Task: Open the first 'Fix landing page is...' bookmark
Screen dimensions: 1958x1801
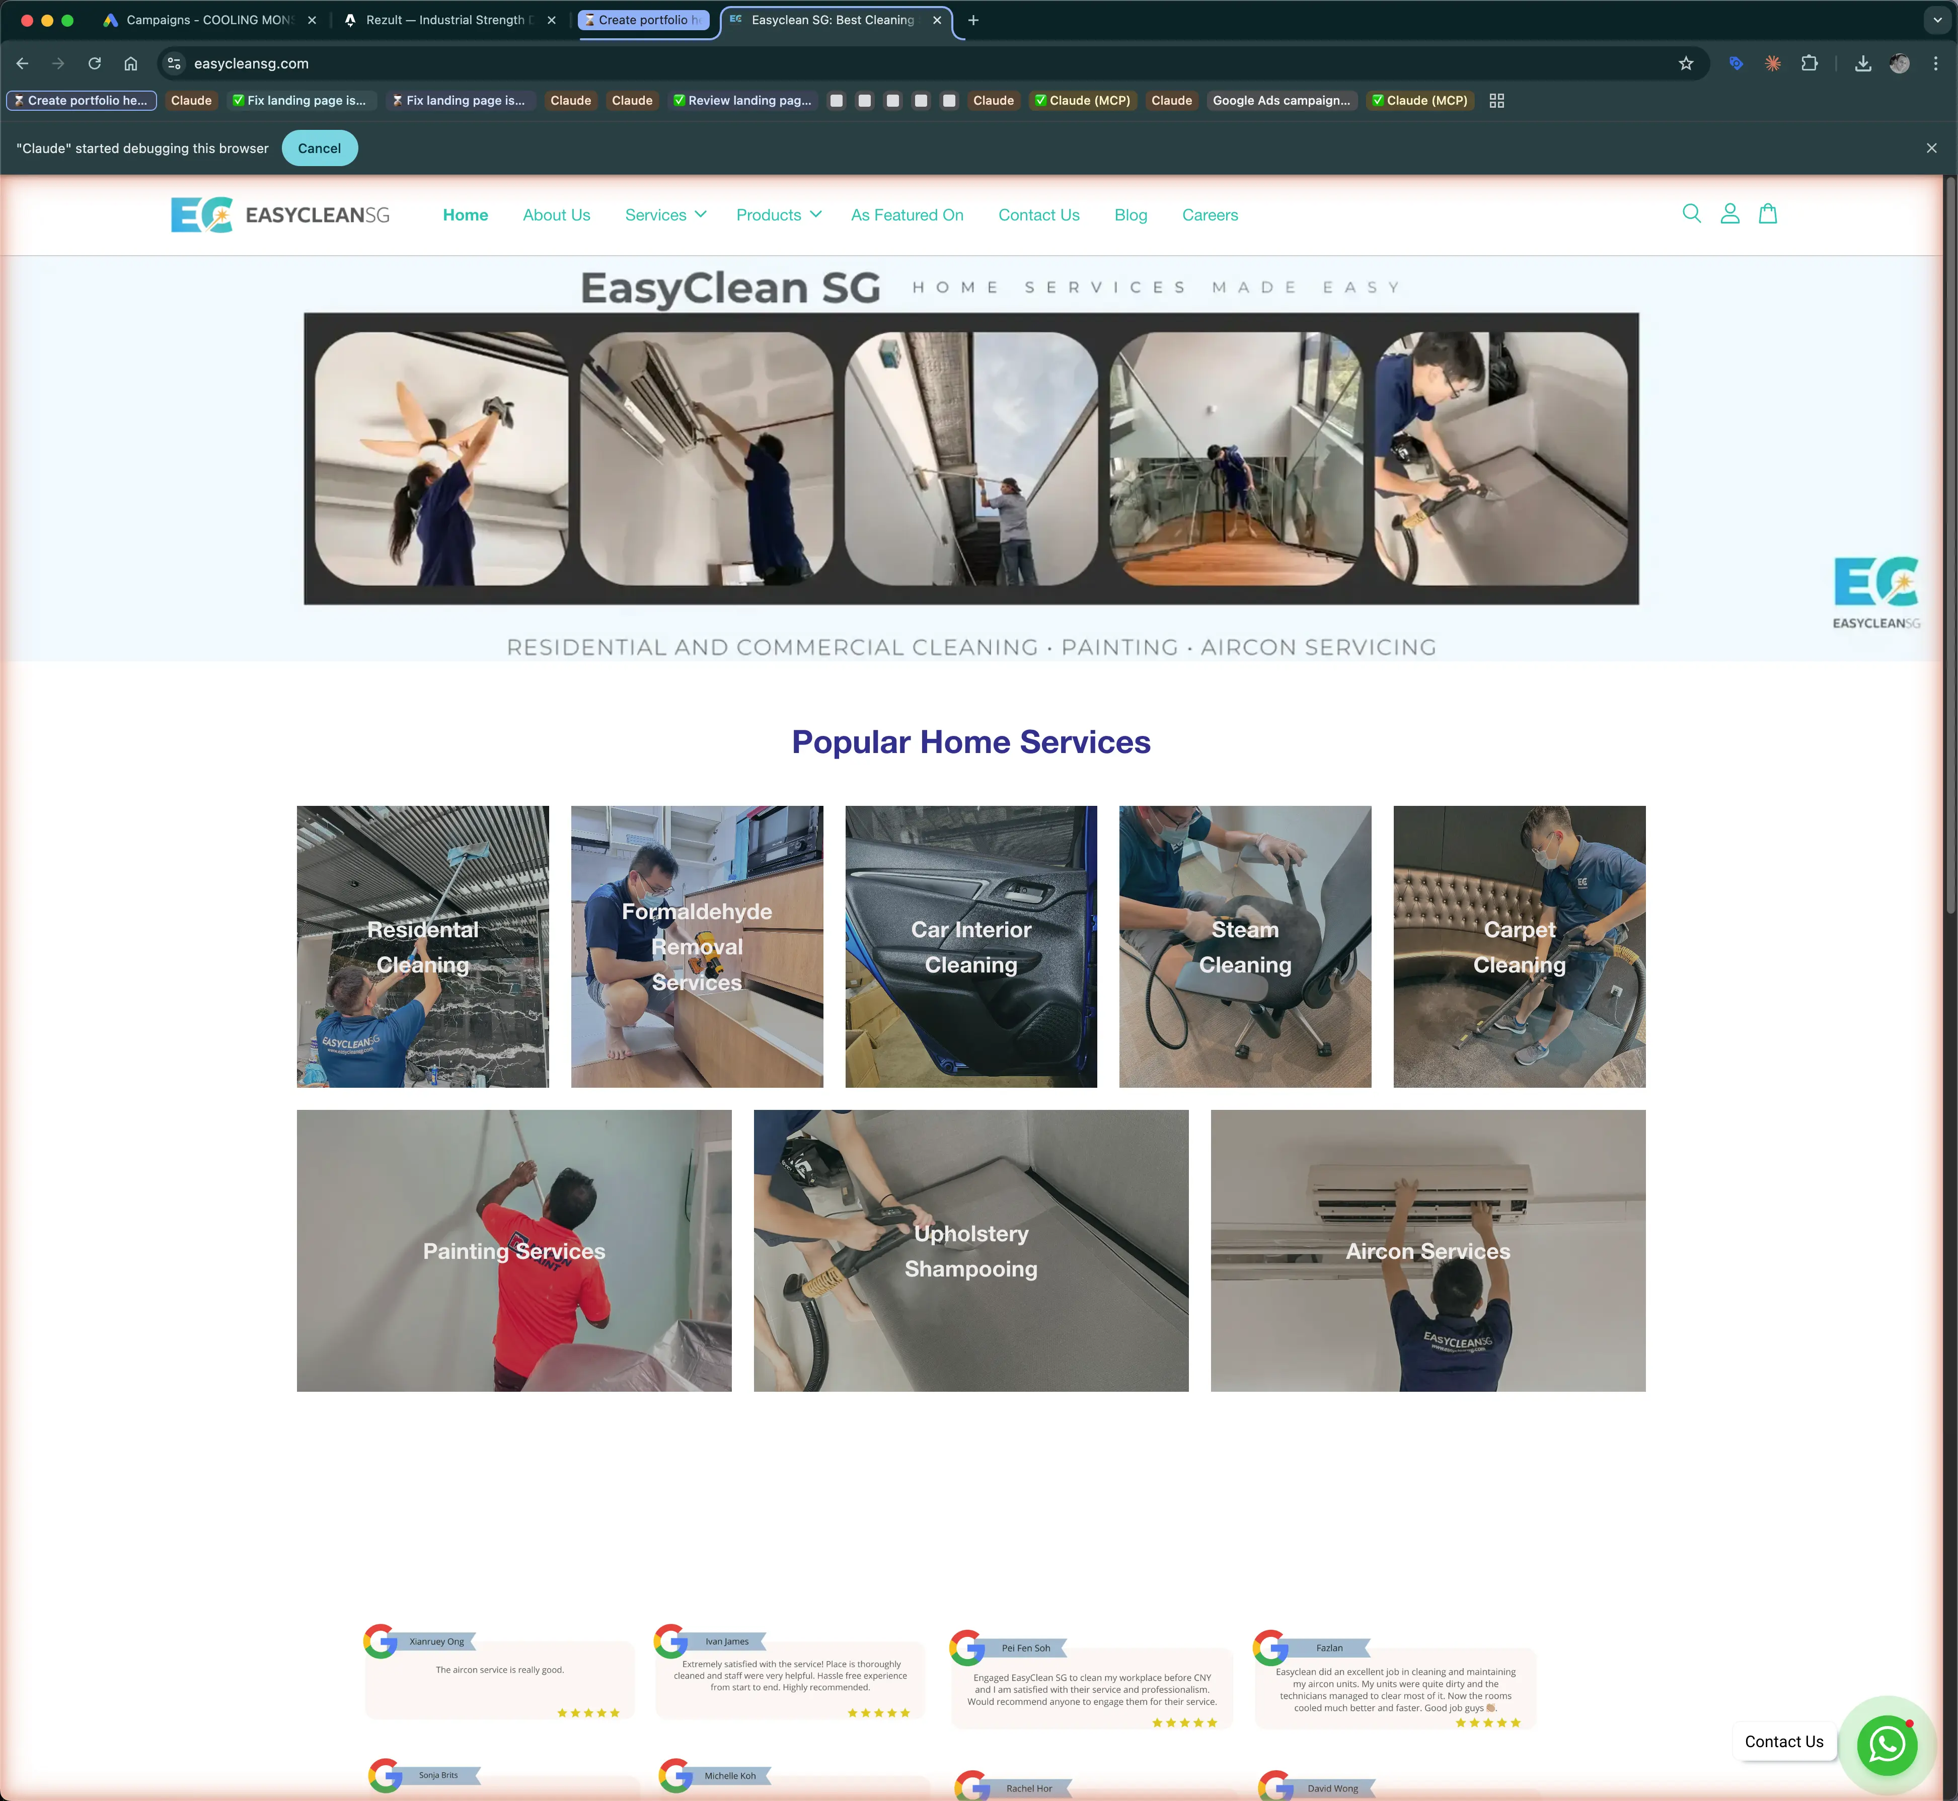Action: pyautogui.click(x=300, y=100)
